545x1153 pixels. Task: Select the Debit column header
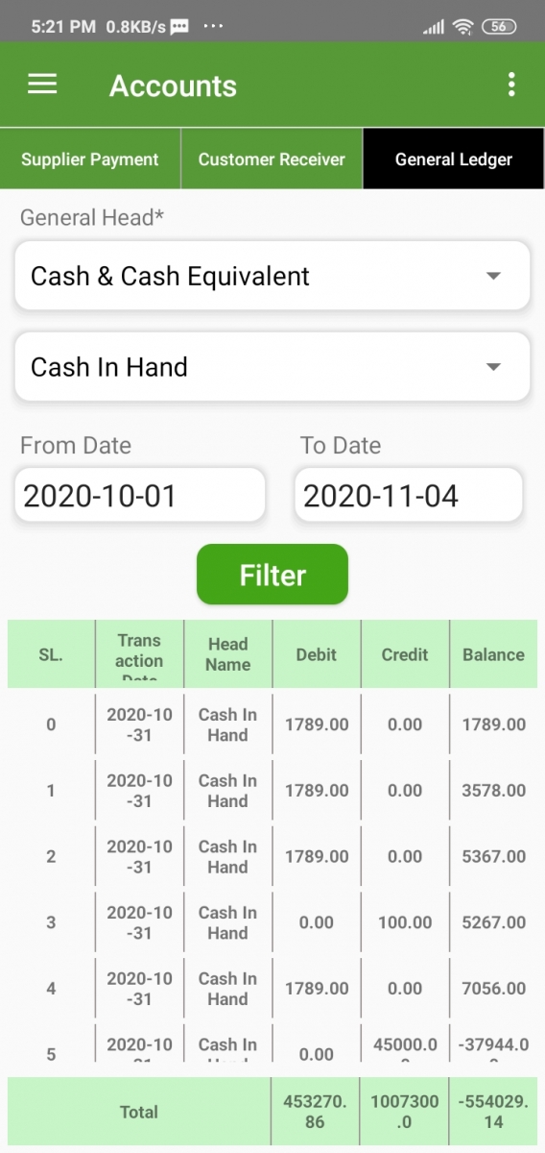(317, 654)
